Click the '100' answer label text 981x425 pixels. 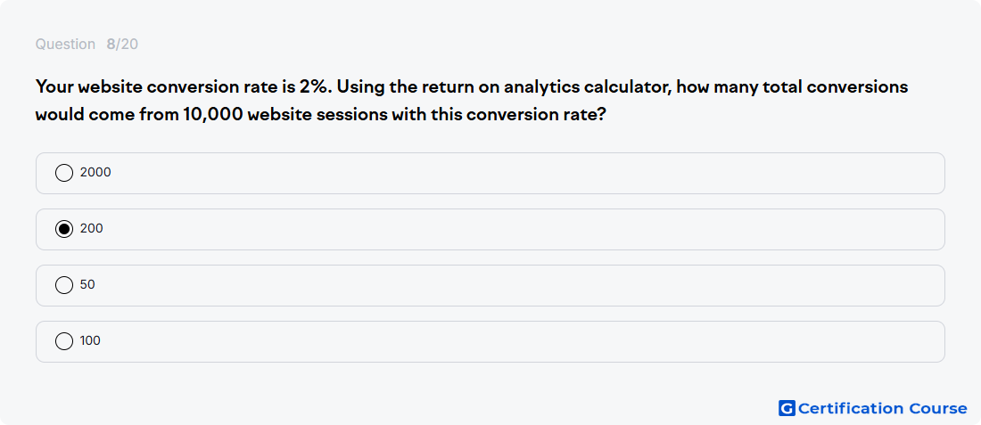point(90,341)
